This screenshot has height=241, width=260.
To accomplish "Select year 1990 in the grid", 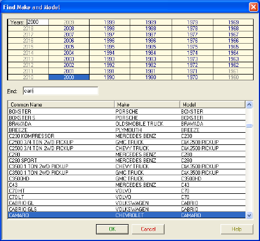I will pyautogui.click(x=109, y=77).
